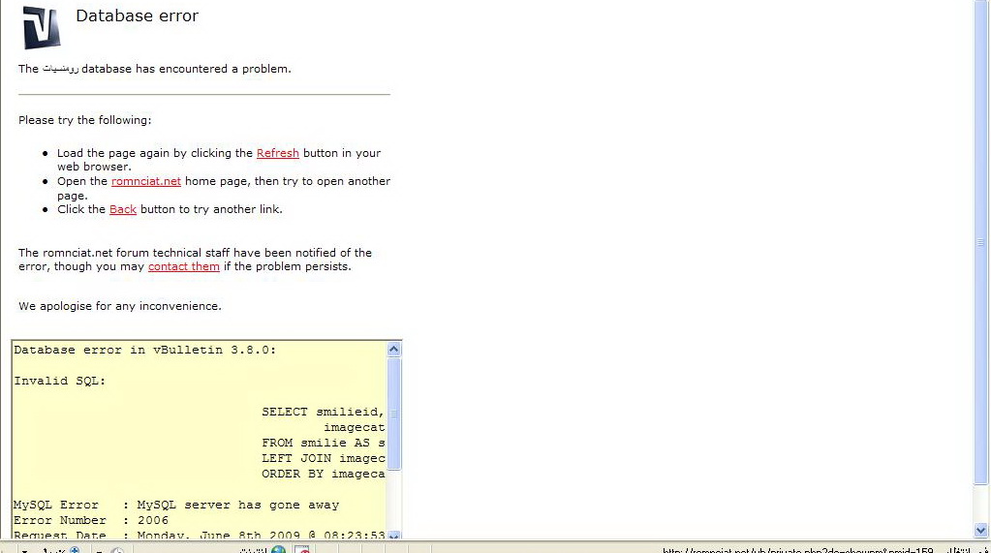Click the error box scroll-down arrow
Image resolution: width=991 pixels, height=553 pixels.
pyautogui.click(x=394, y=535)
